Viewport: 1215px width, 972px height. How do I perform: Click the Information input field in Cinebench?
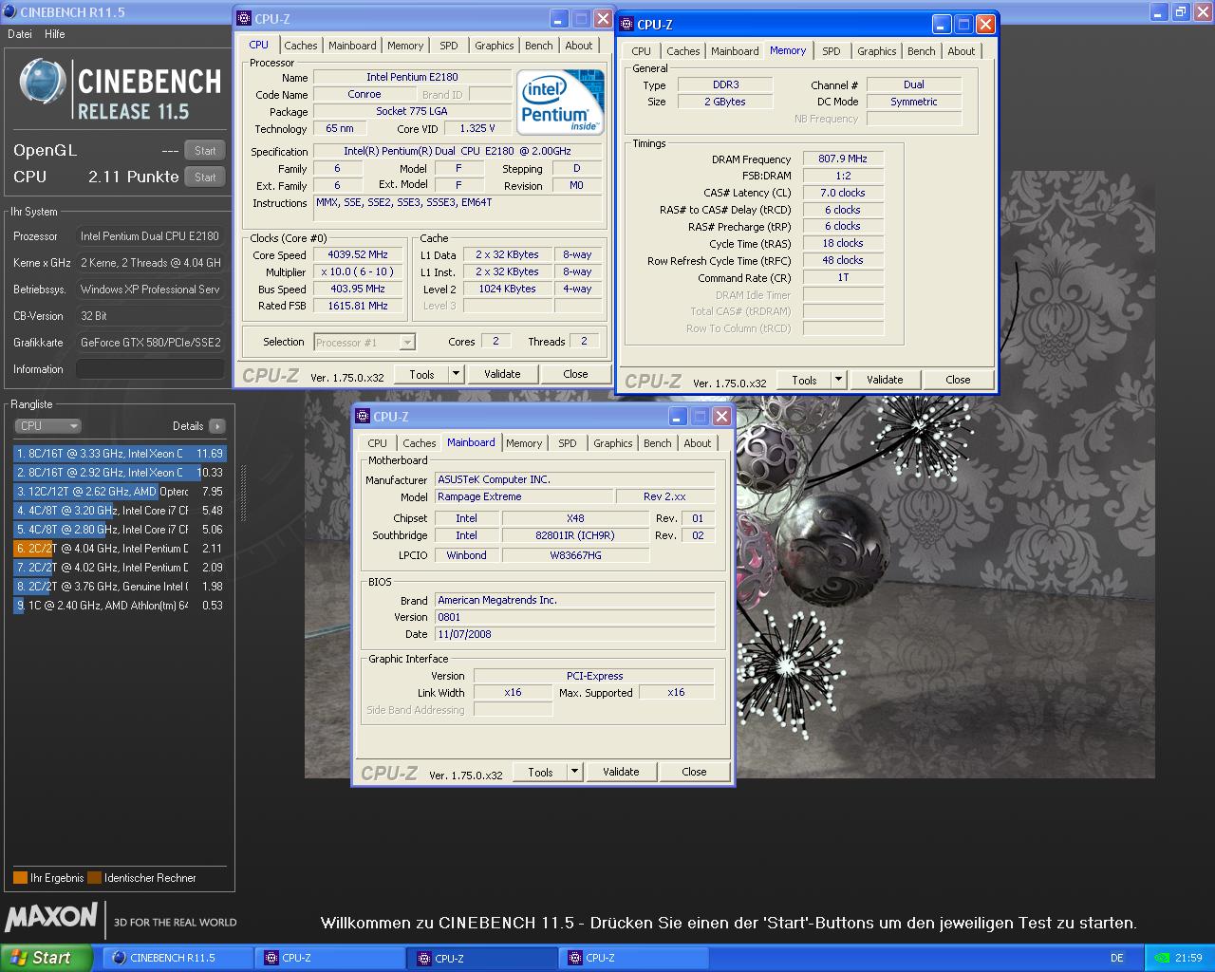[151, 369]
